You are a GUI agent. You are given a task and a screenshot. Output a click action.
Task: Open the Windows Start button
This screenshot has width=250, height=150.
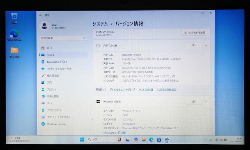pos(82,139)
